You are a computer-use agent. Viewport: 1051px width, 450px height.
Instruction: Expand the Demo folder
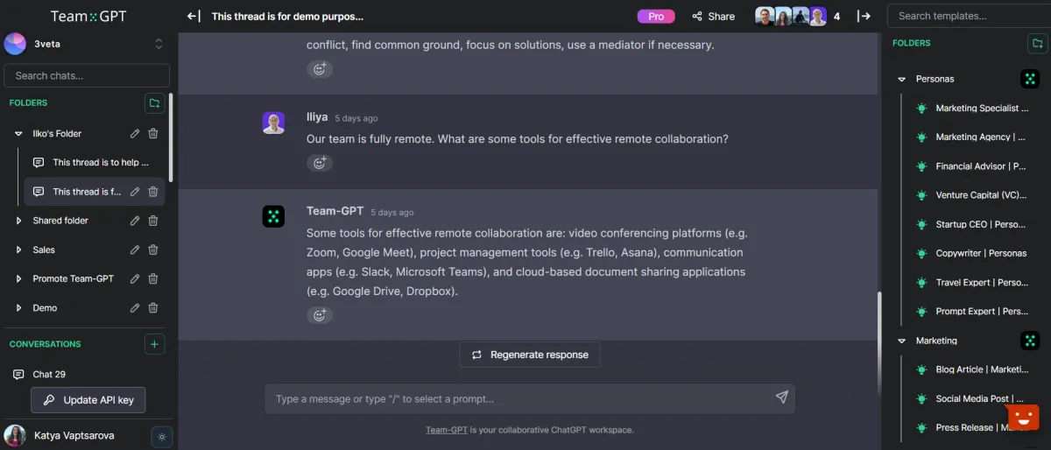pyautogui.click(x=18, y=308)
